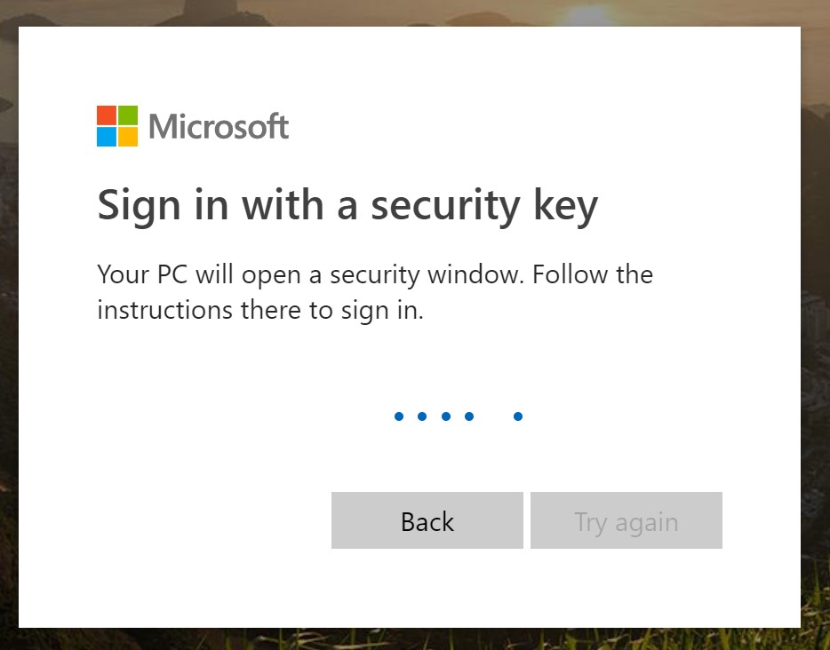Click the Microsoft four-square logo
Screen dimensions: 830x650
coord(117,126)
